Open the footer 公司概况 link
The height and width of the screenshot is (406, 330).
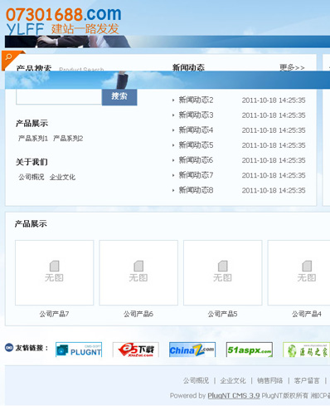point(196,380)
